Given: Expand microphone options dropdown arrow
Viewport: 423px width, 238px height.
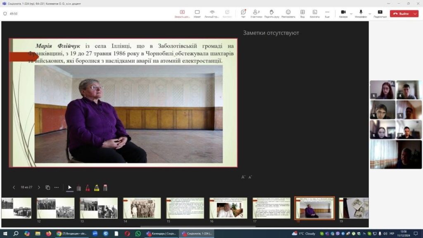Looking at the screenshot, I should pos(369,13).
